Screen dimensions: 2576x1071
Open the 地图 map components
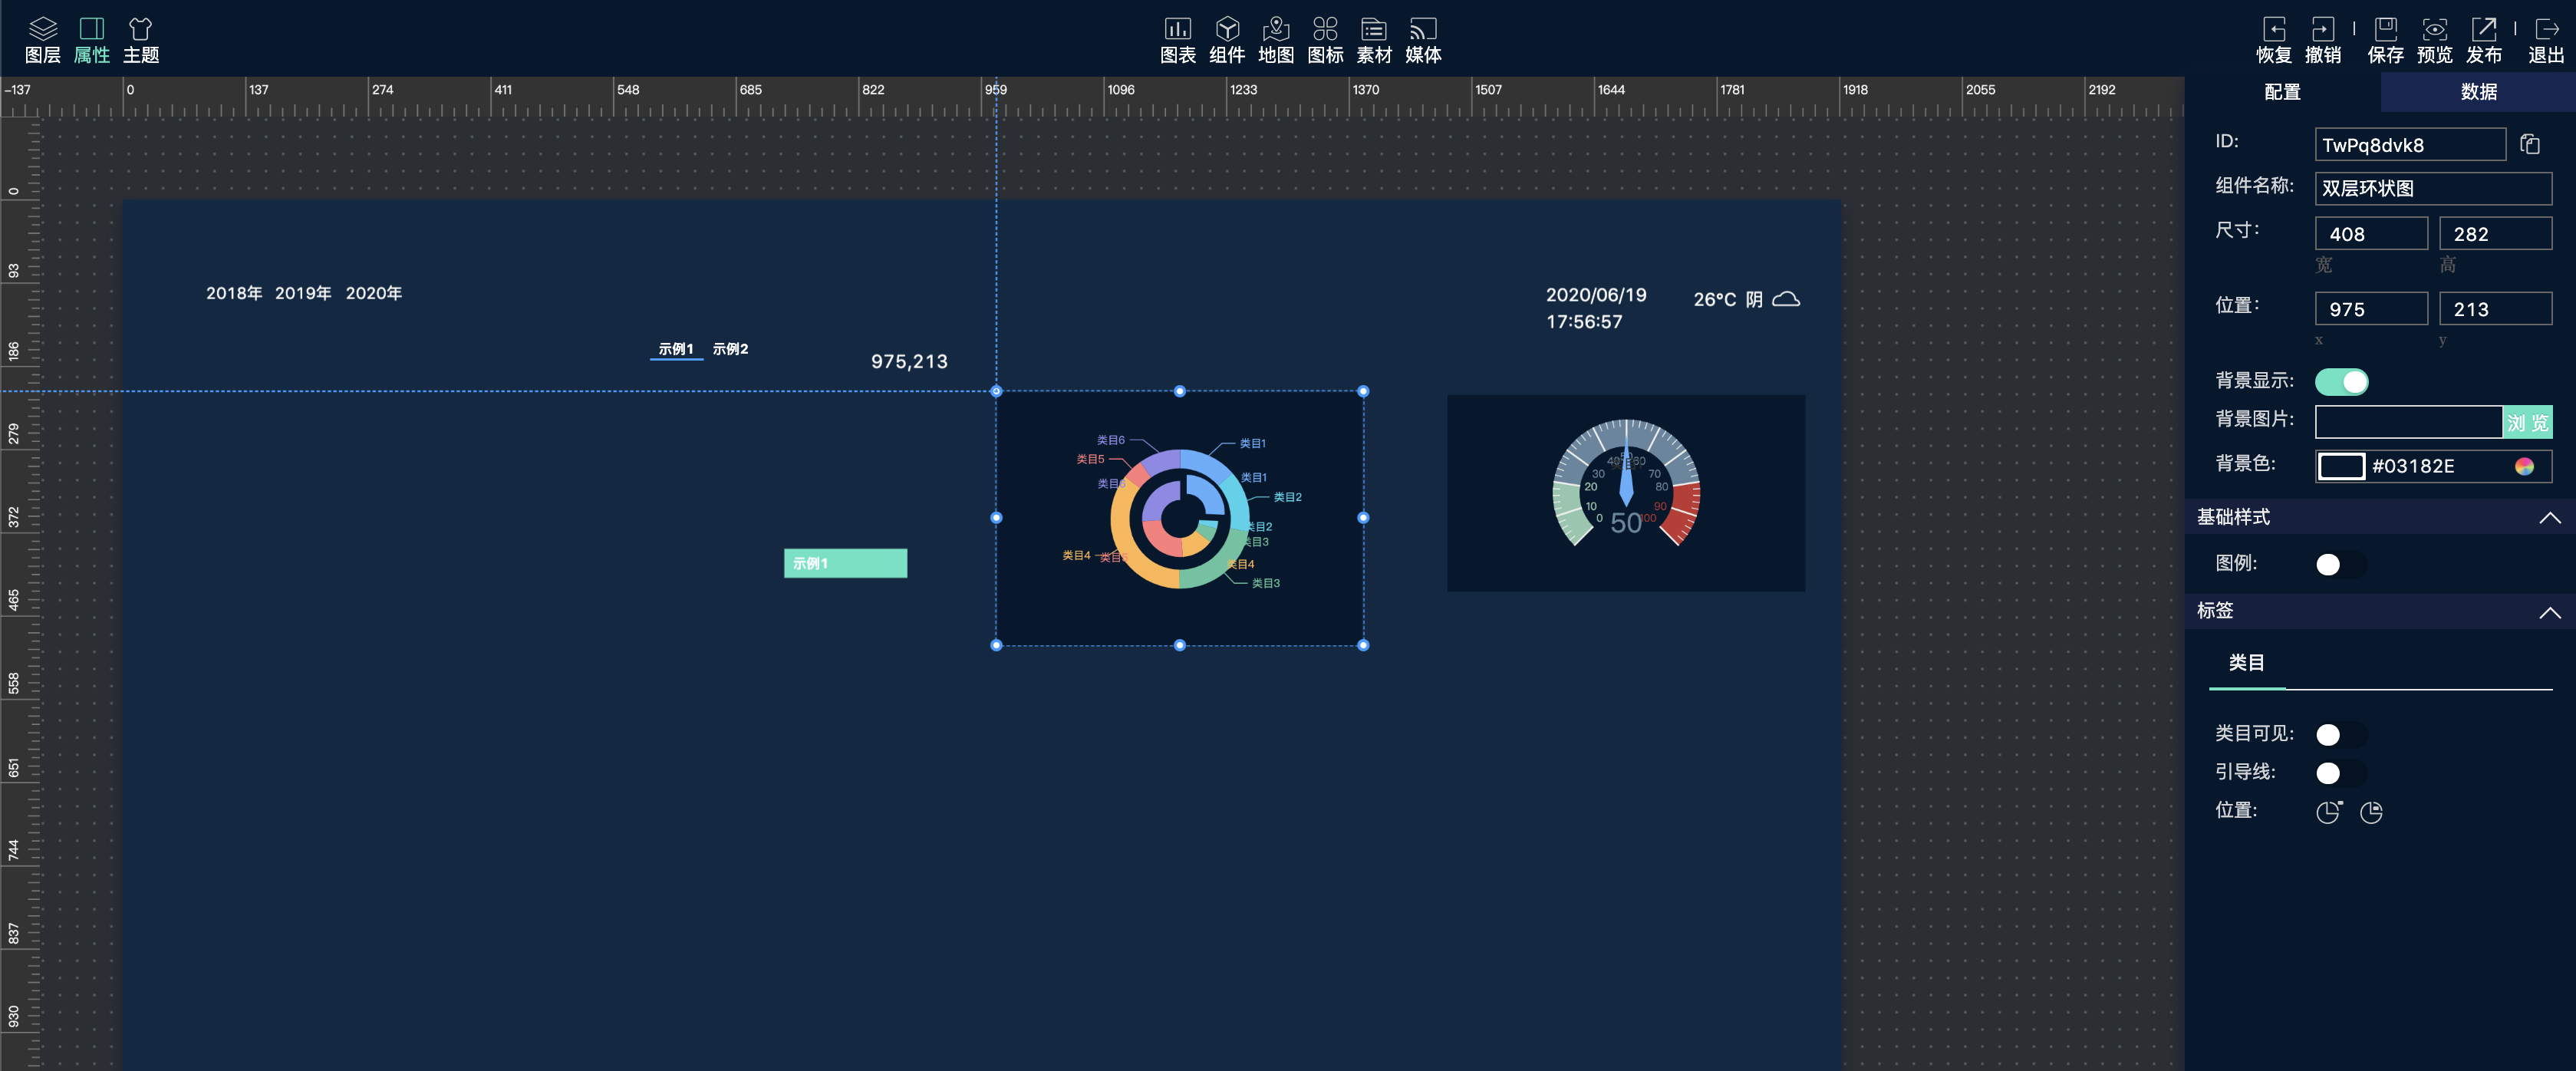1275,40
